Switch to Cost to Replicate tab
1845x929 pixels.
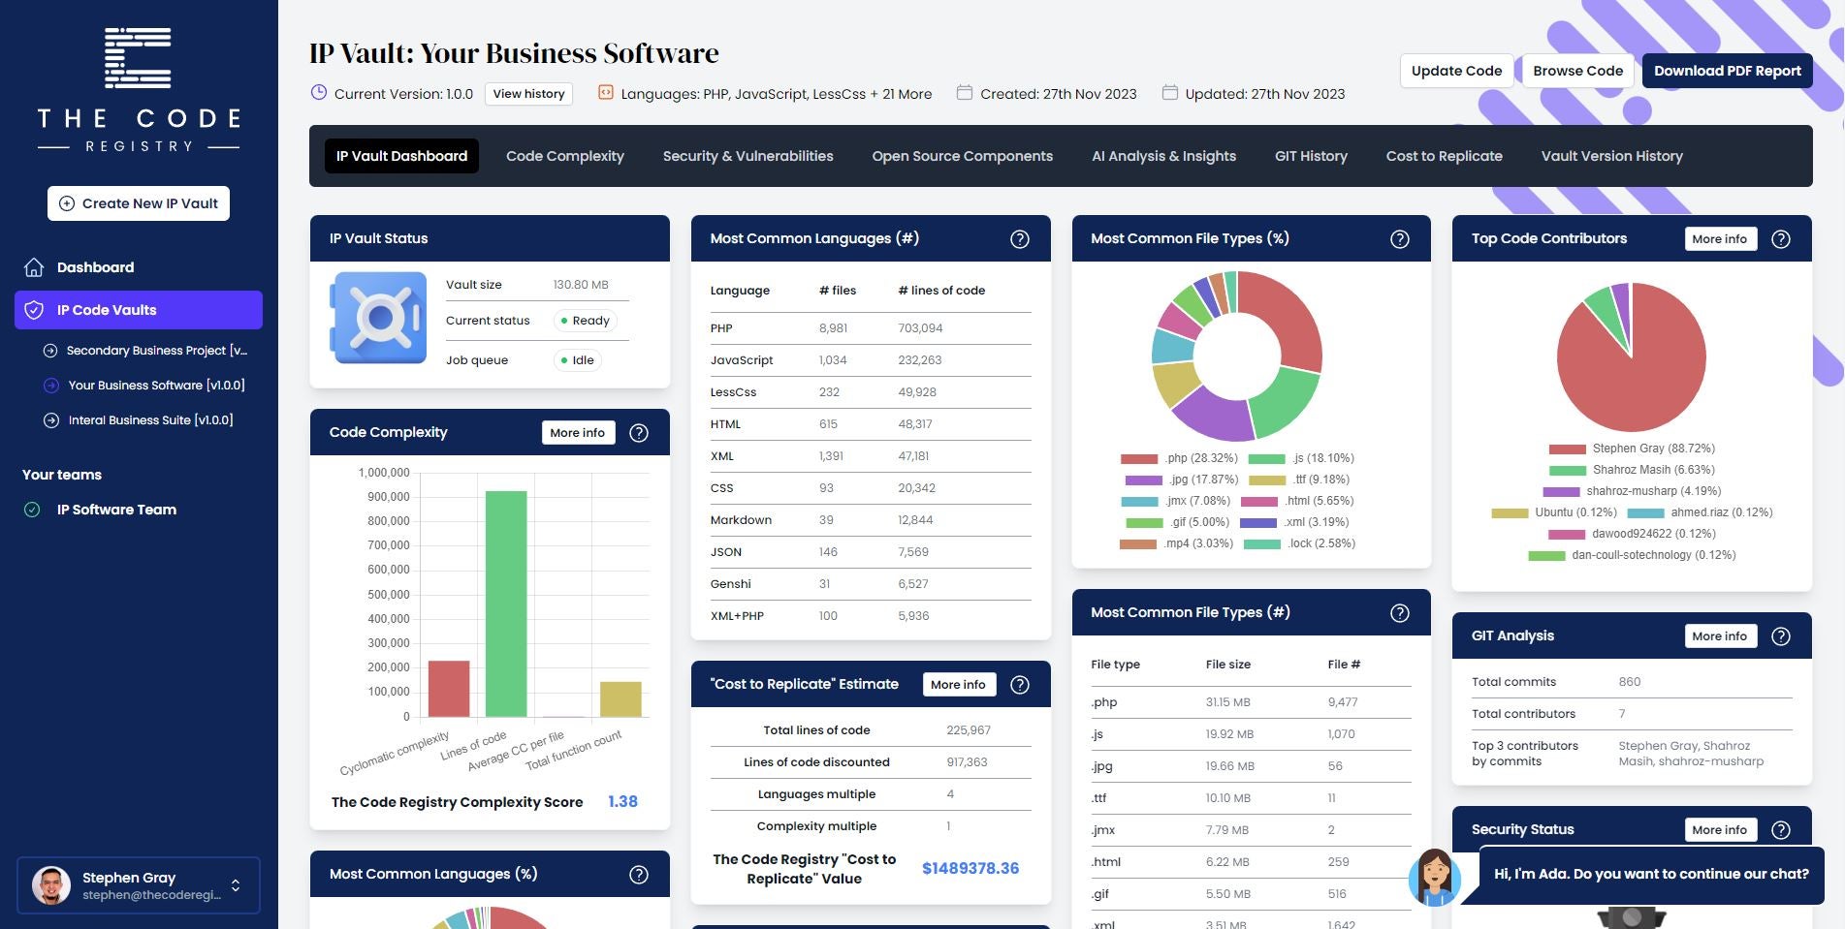1444,156
